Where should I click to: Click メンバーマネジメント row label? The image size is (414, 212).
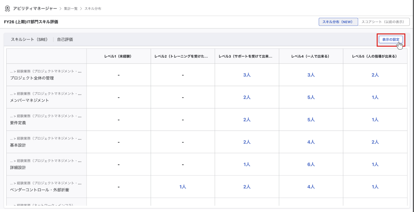point(29,100)
